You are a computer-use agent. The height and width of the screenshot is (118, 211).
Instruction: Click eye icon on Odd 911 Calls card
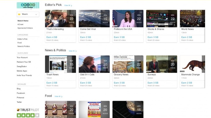coord(105,61)
